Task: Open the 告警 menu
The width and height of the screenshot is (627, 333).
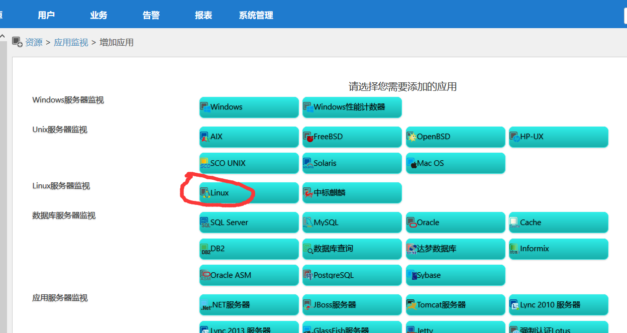Action: click(x=151, y=15)
